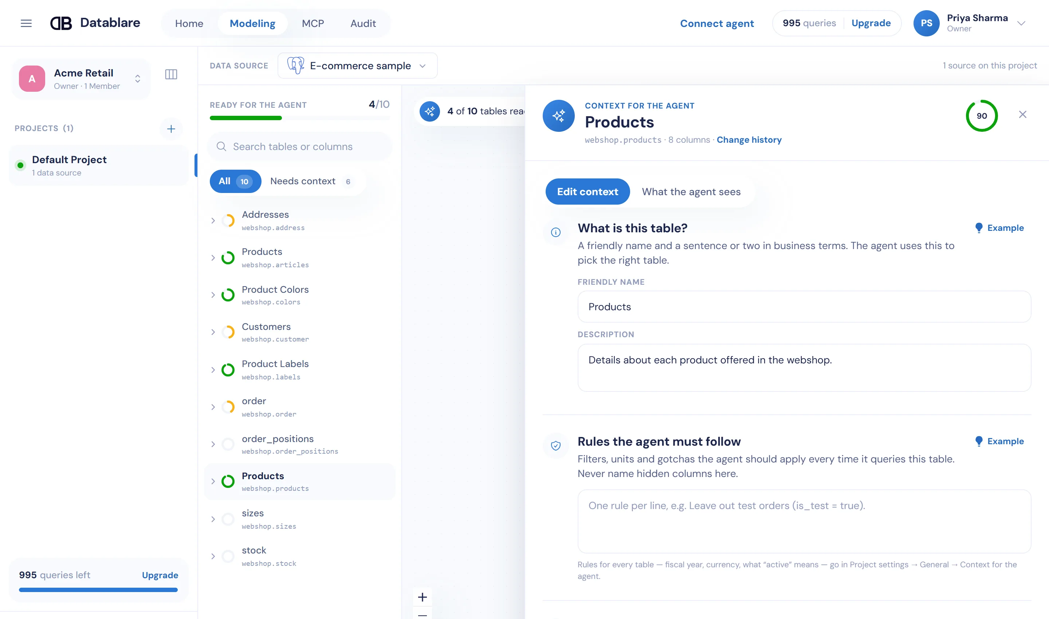
Task: Open the E-commerce sample data source dropdown
Action: pyautogui.click(x=357, y=66)
